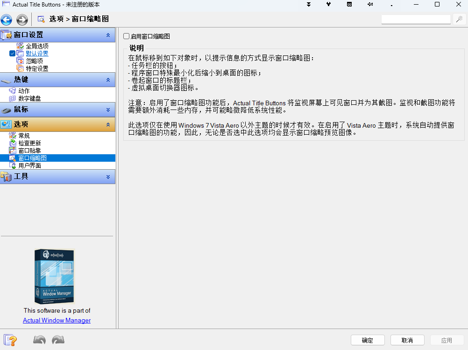Screen dimensions: 468x350
Task: Open the 用户界面 options page
Action: [29, 165]
